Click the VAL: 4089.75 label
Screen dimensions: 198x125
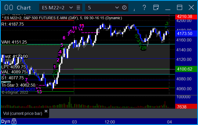pyautogui.click(x=14, y=72)
